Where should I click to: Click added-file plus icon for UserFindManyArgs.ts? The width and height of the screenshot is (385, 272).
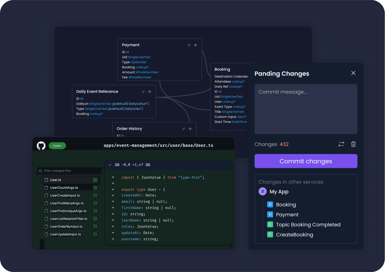click(95, 203)
